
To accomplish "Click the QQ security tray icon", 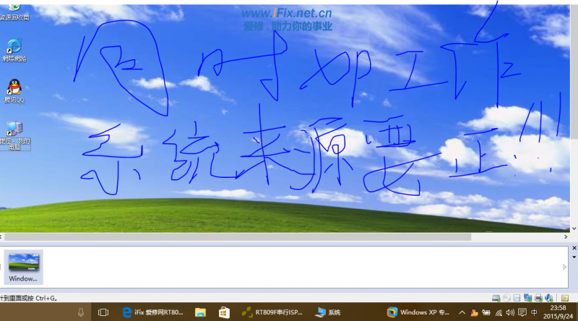I will (x=474, y=312).
